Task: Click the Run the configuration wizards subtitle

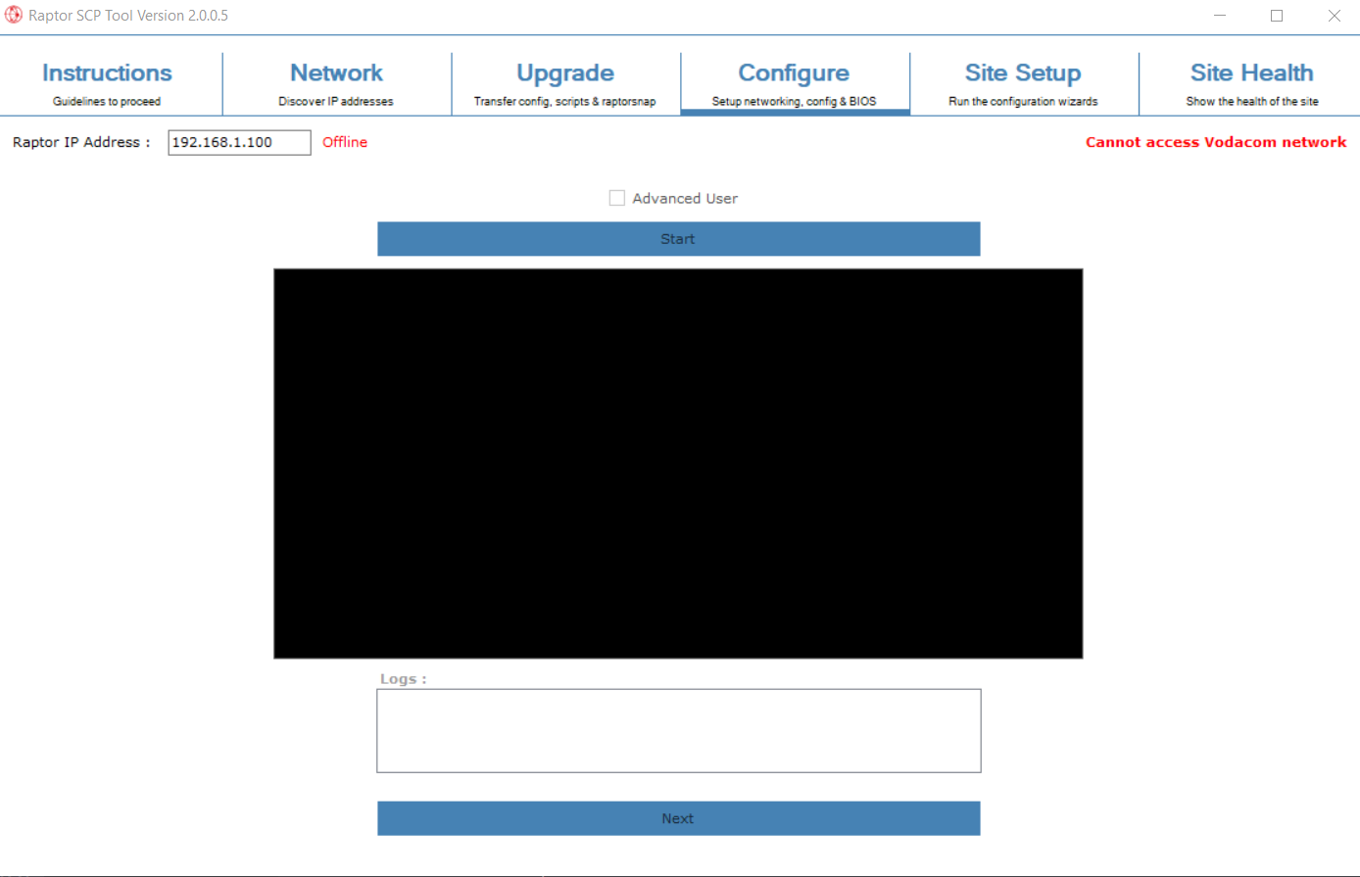Action: point(1023,101)
